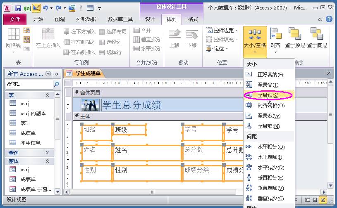Open the Access help question mark
Screen dimensions: 337x208
pos(329,19)
